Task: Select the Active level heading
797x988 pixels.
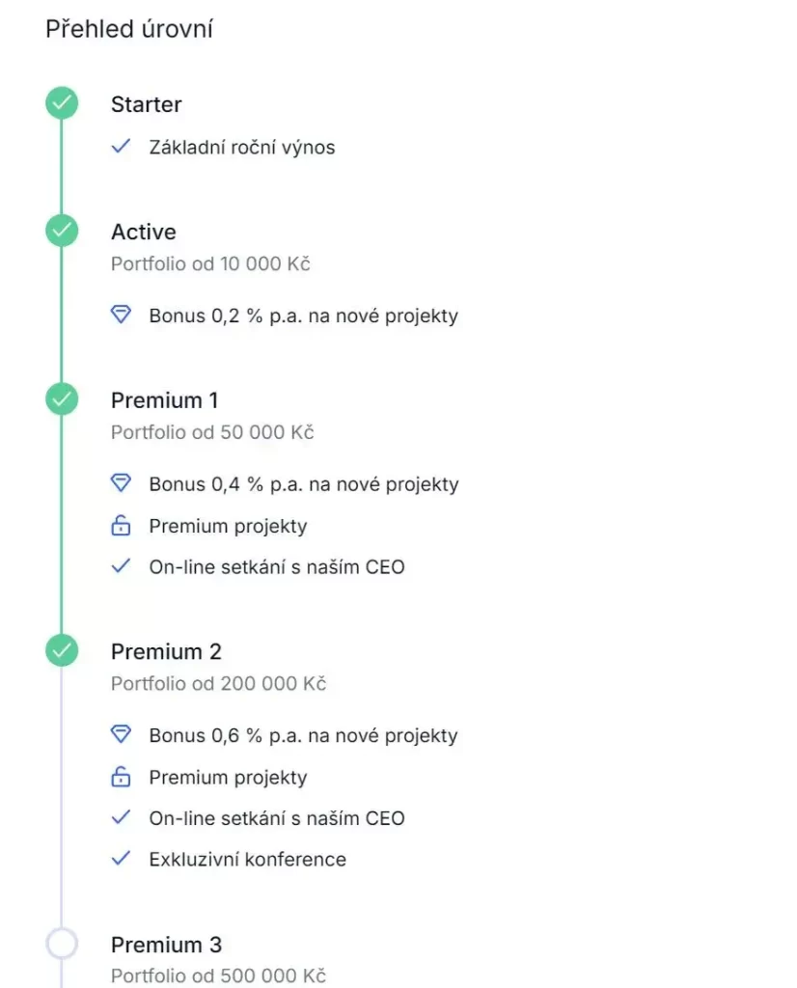Action: [144, 232]
